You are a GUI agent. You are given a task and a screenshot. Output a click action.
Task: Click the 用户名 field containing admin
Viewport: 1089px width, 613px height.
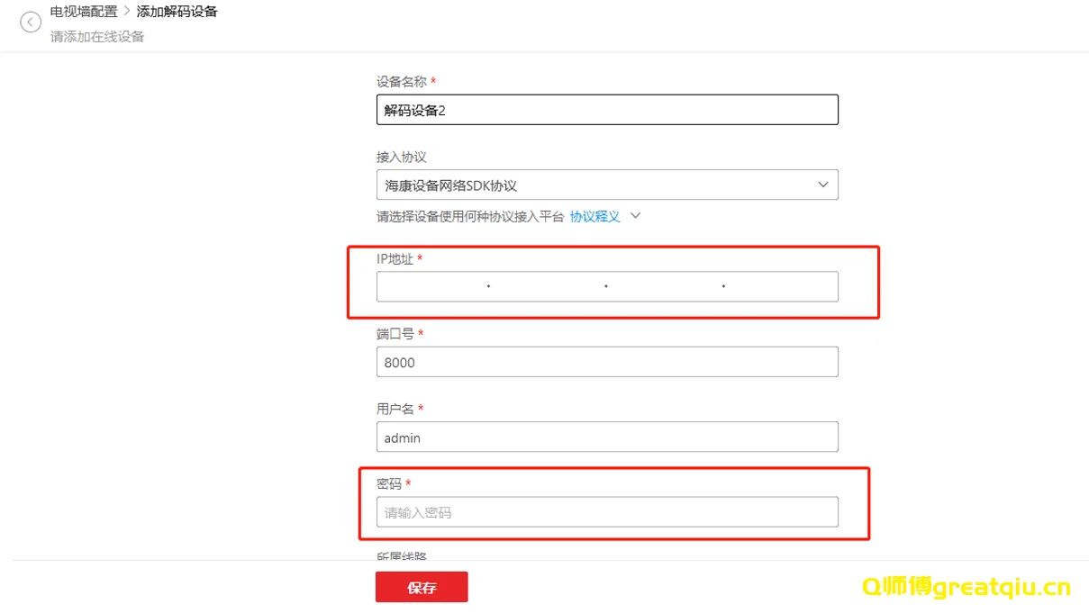click(606, 437)
